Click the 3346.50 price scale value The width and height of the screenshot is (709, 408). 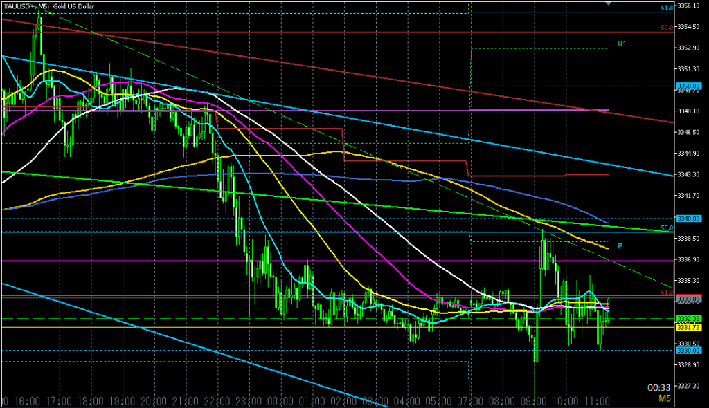pyautogui.click(x=688, y=132)
